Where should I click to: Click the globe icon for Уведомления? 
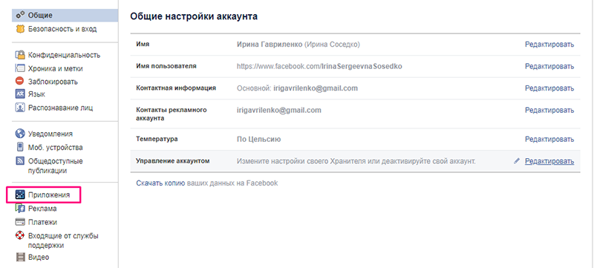click(20, 134)
